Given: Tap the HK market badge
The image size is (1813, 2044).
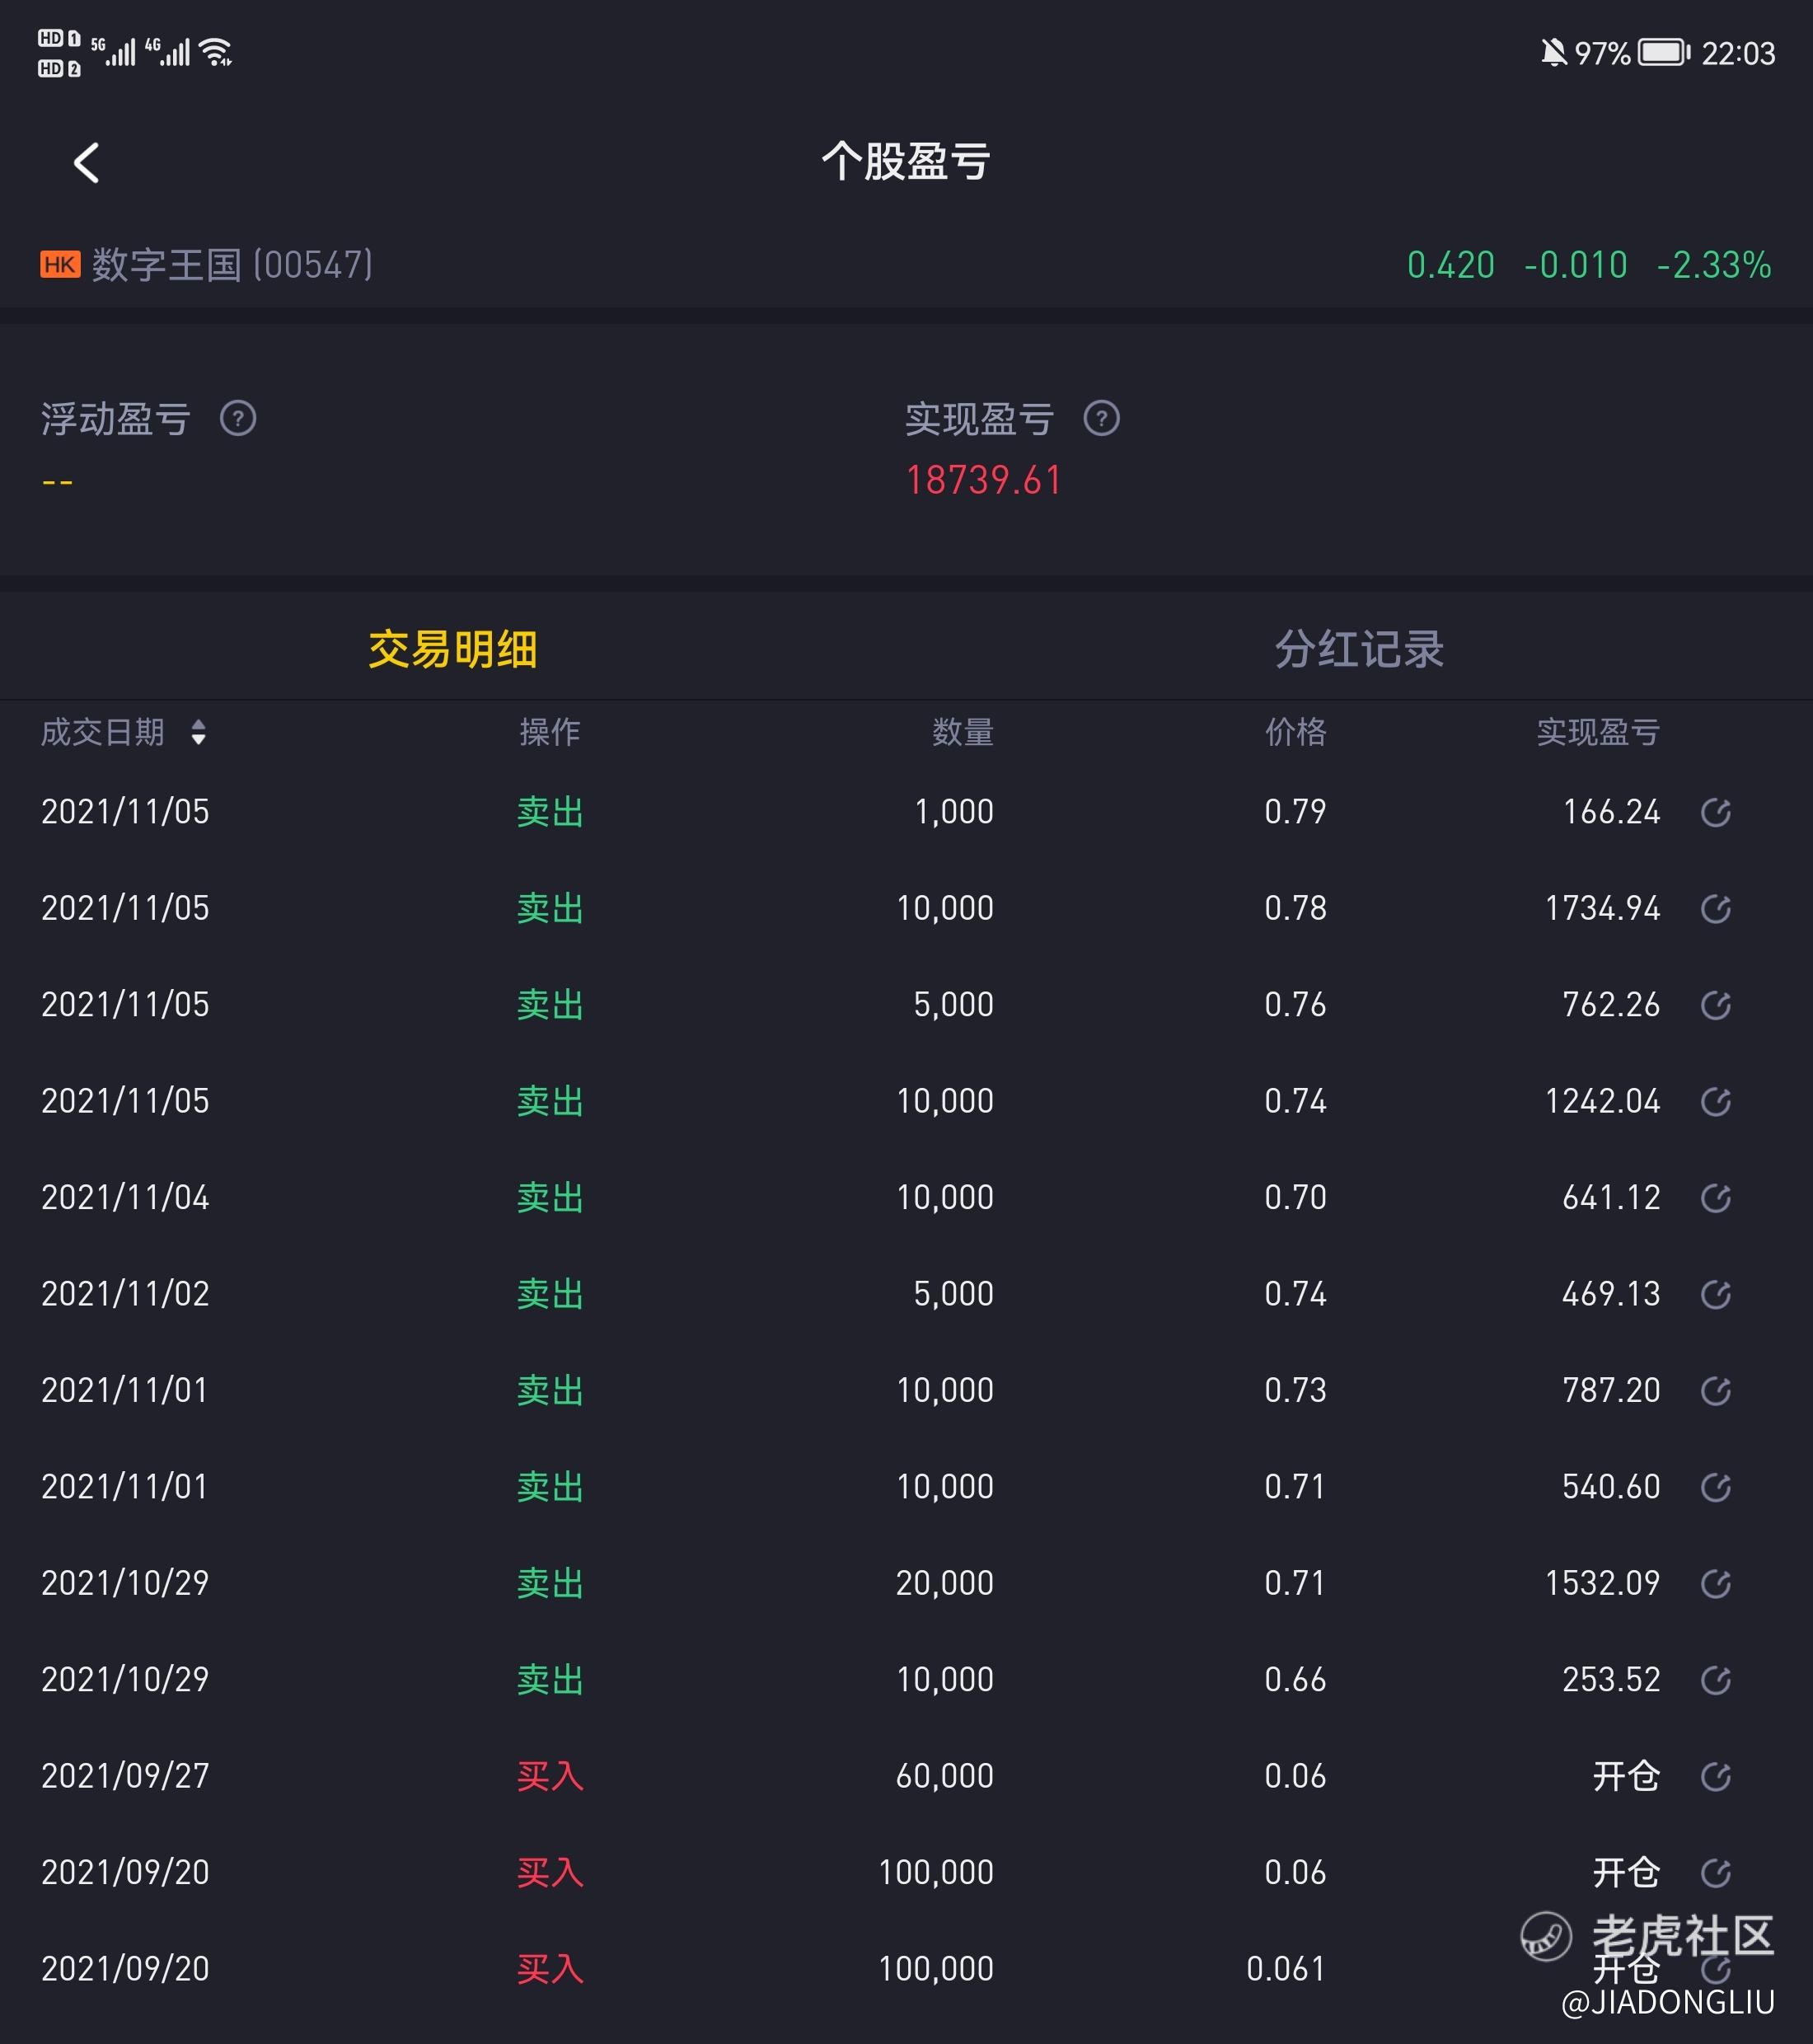Looking at the screenshot, I should [x=60, y=265].
